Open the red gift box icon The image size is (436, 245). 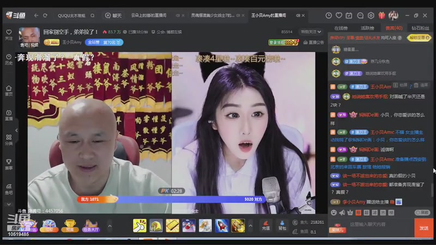382,16
